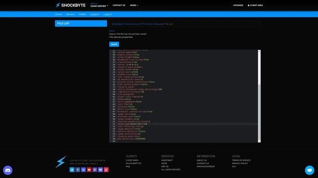
Task: Open footer Terms of Service link
Action: pos(241,160)
